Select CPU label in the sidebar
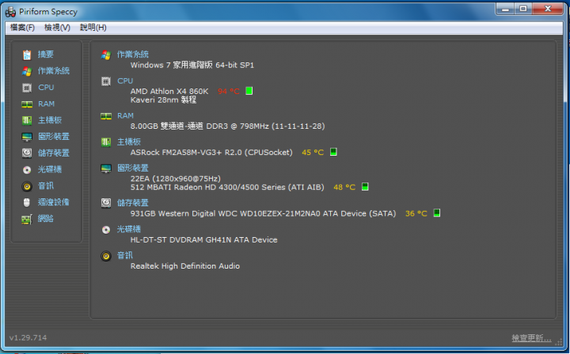The width and height of the screenshot is (570, 354). point(46,88)
